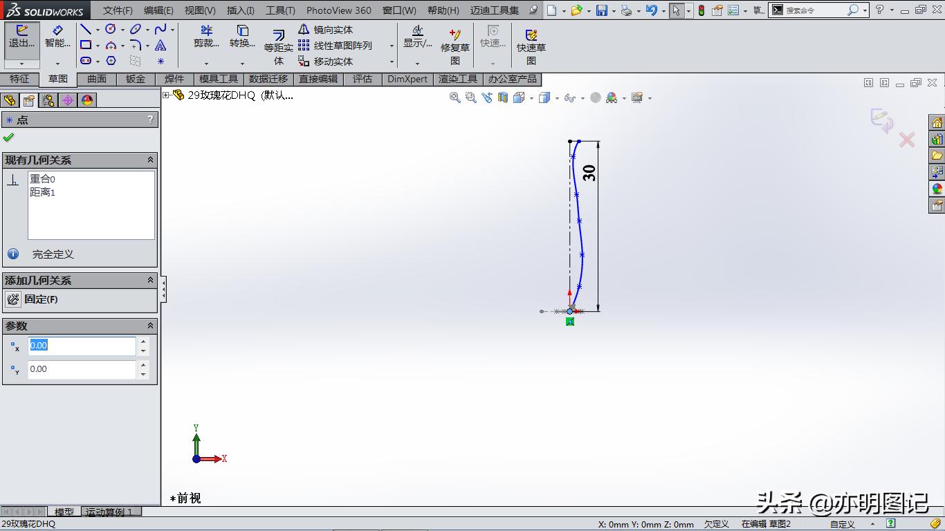
Task: Collapse the 参数 parameters section
Action: coord(150,326)
